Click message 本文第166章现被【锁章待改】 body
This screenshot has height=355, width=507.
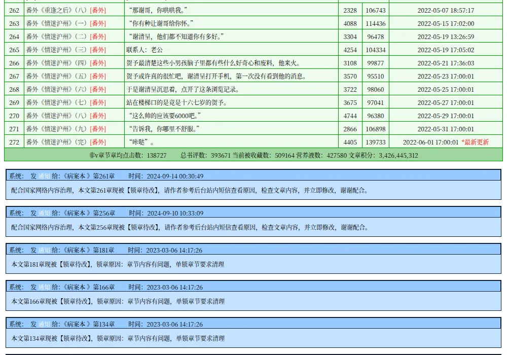[x=118, y=302]
